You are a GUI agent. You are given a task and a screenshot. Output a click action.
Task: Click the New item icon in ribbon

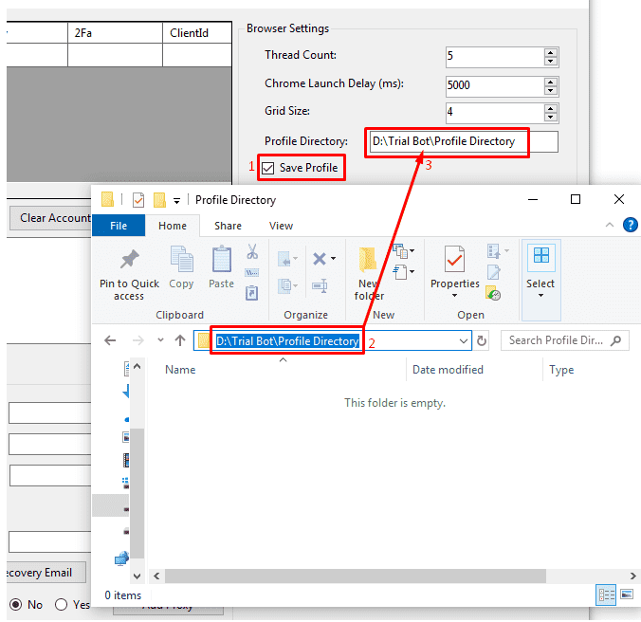pyautogui.click(x=400, y=251)
